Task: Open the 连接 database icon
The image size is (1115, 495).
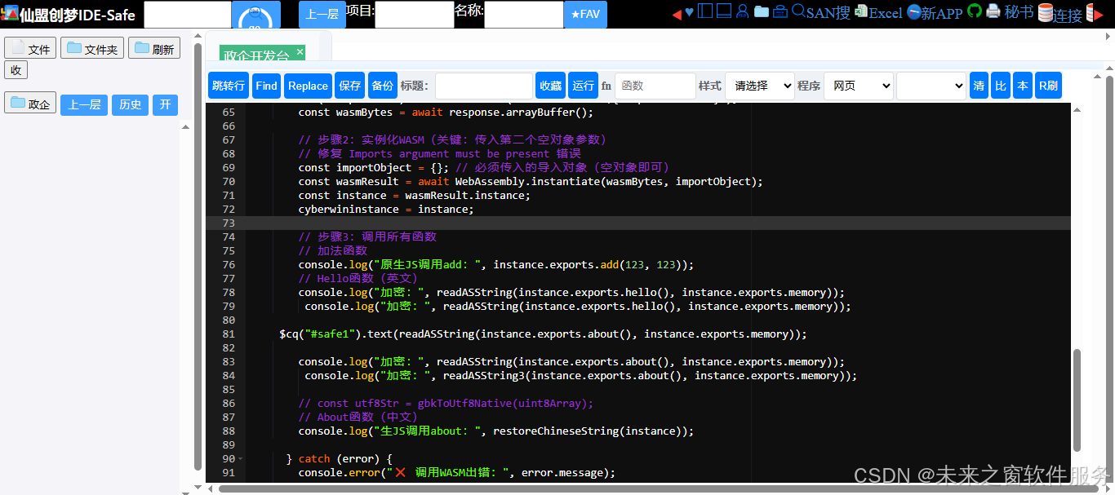Action: click(1045, 12)
